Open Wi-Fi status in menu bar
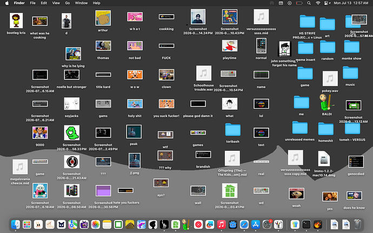 coord(318,3)
